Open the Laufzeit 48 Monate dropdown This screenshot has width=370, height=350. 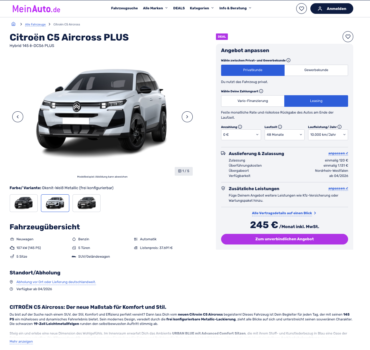[284, 135]
